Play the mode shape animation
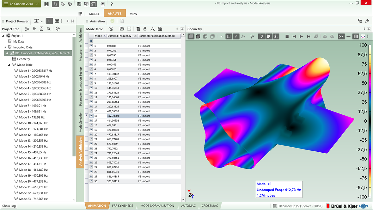Screen dimensions: 373x213 [301, 36]
